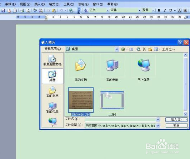Open the Tools 工具 dropdown in dialog
The height and width of the screenshot is (159, 190).
pos(169,49)
